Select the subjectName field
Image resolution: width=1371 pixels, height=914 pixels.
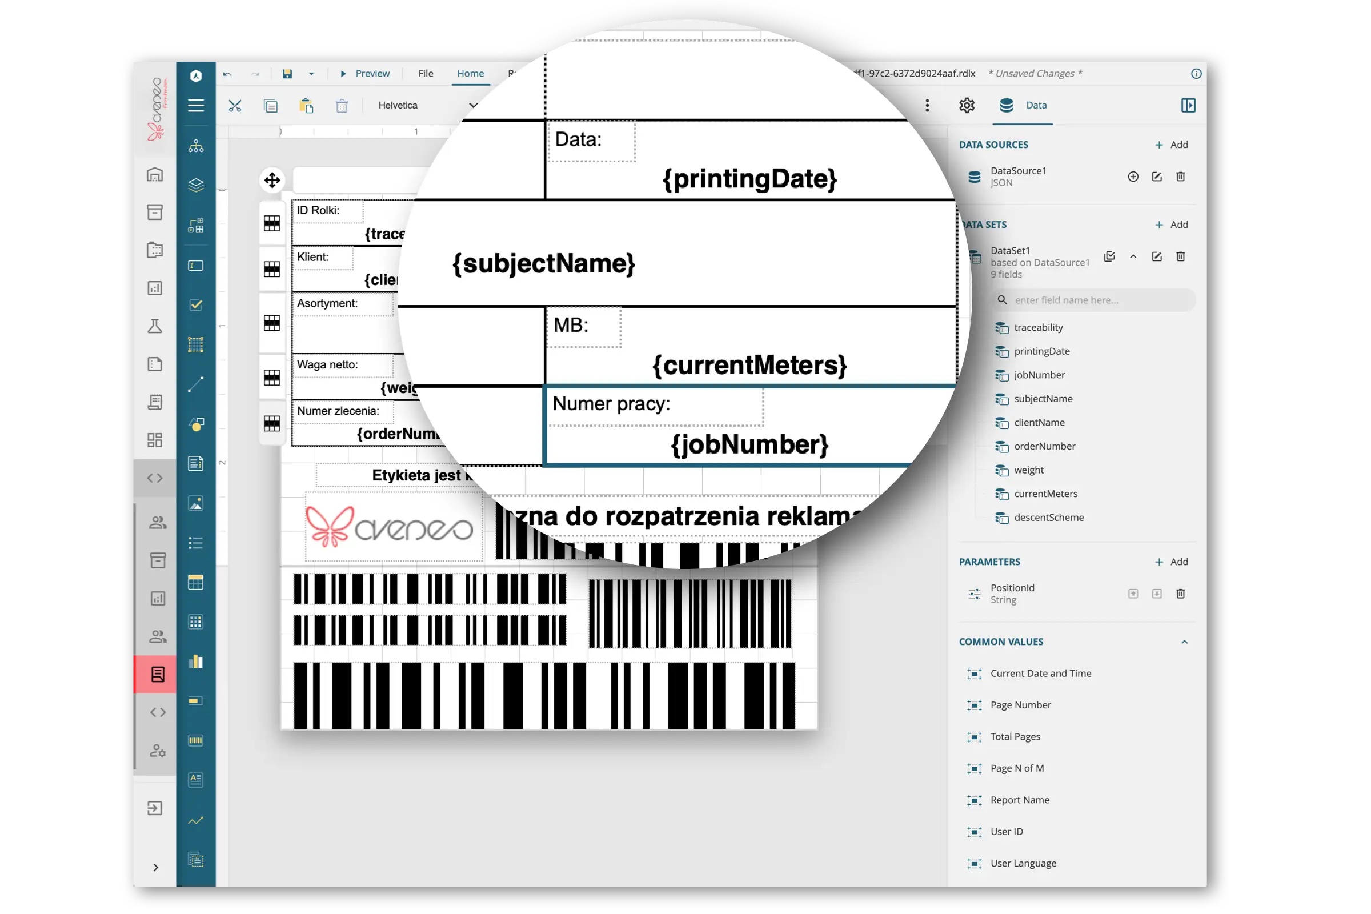pyautogui.click(x=1043, y=399)
